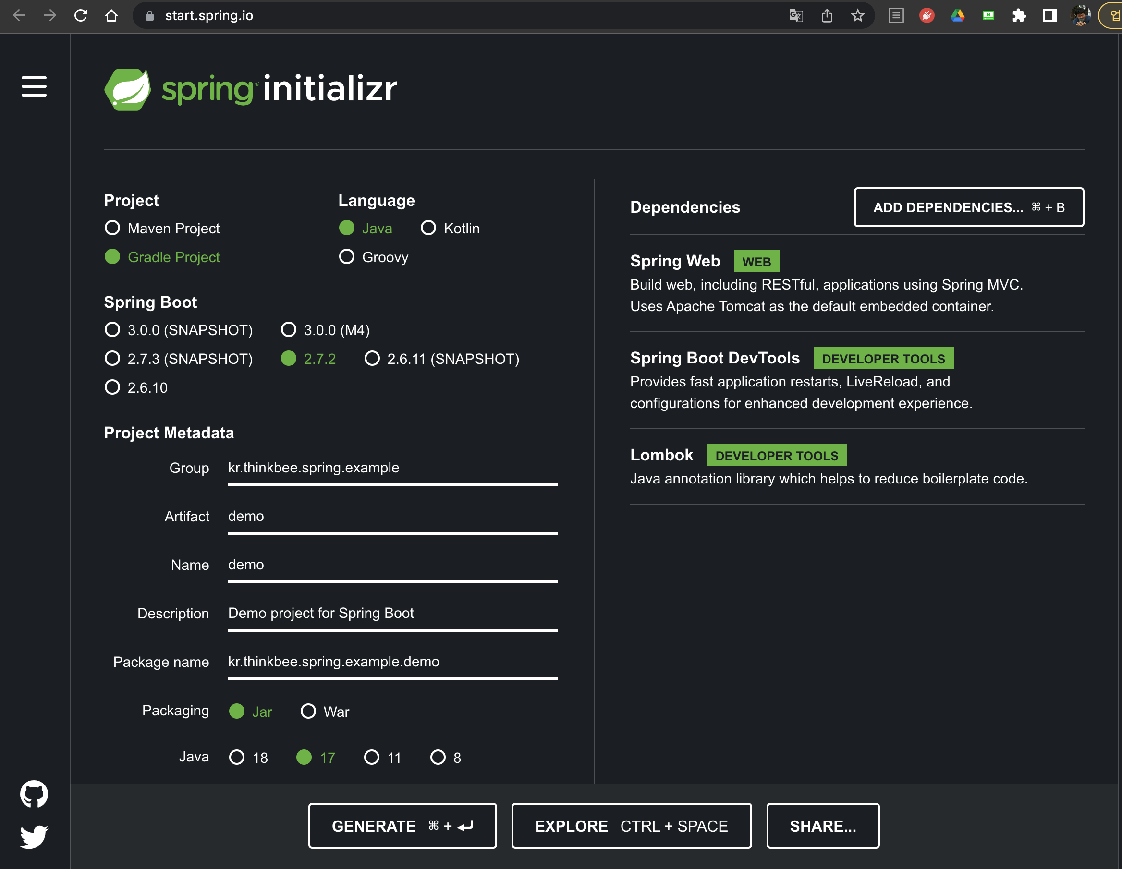Toggle the browser side panel
Viewport: 1122px width, 869px height.
[x=1050, y=16]
